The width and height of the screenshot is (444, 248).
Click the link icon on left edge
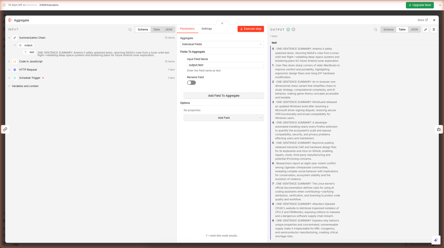point(5,129)
